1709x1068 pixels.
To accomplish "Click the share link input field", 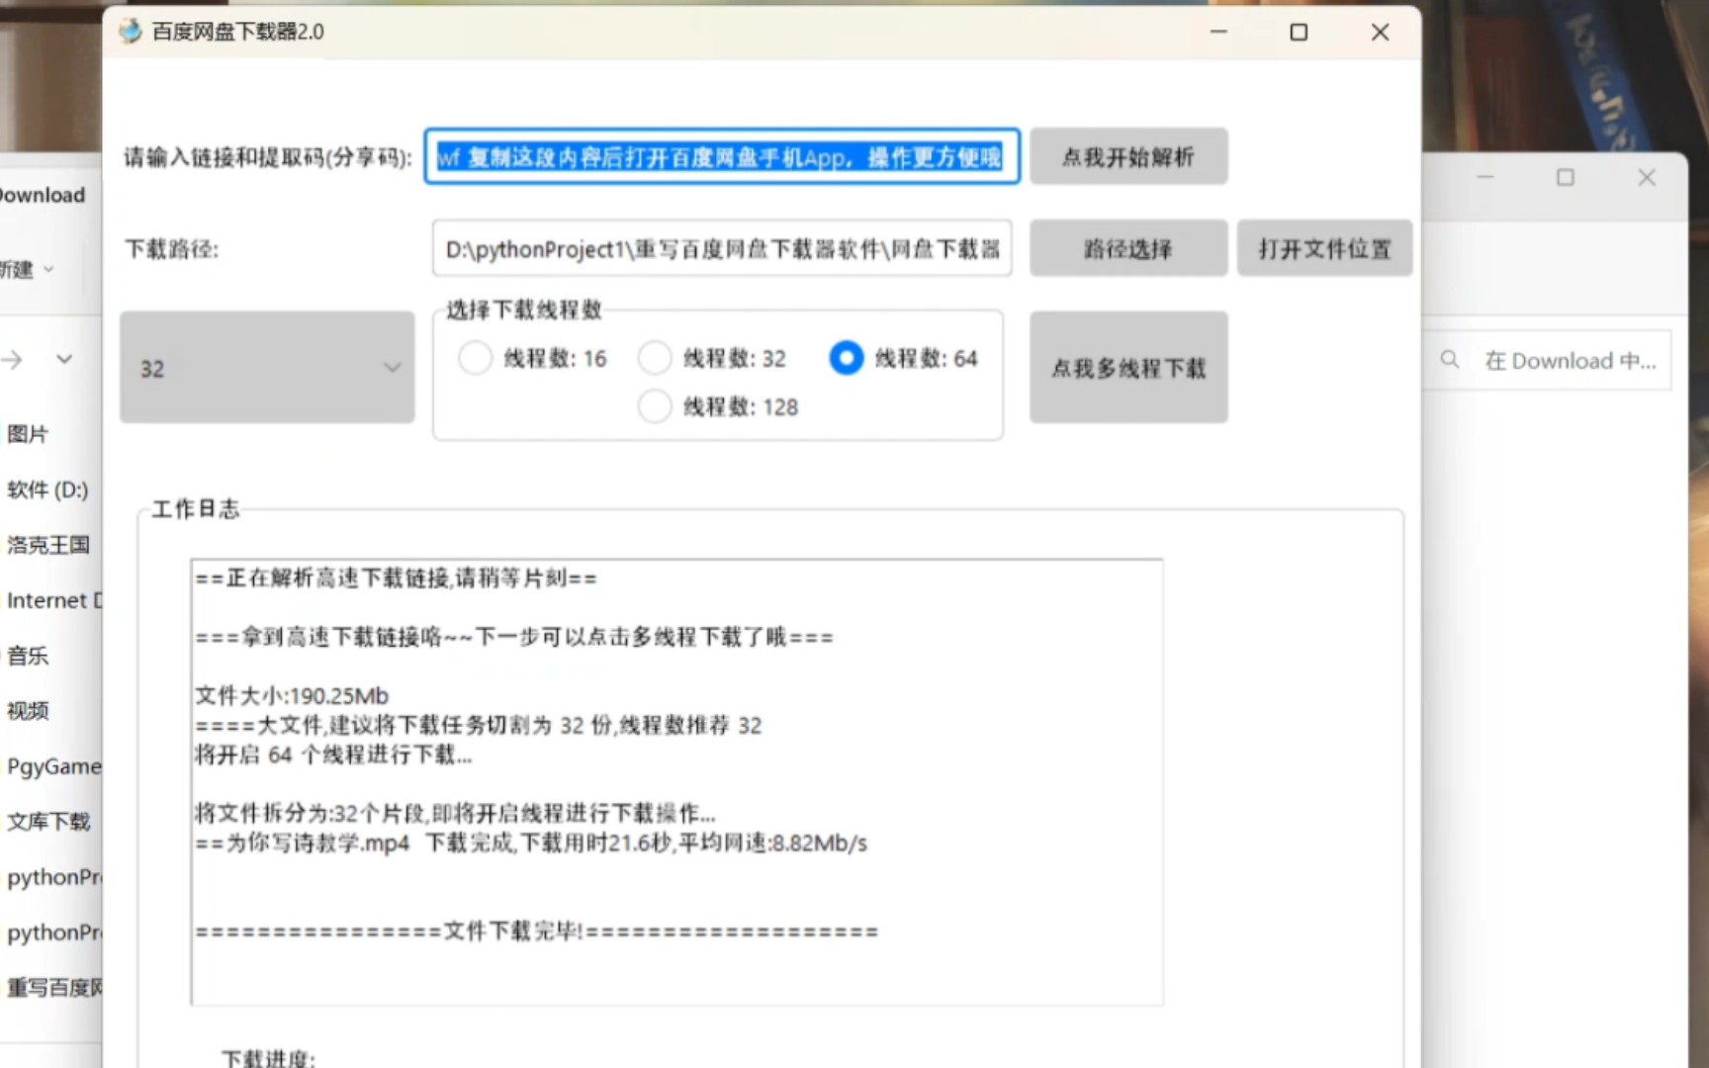I will [x=722, y=156].
